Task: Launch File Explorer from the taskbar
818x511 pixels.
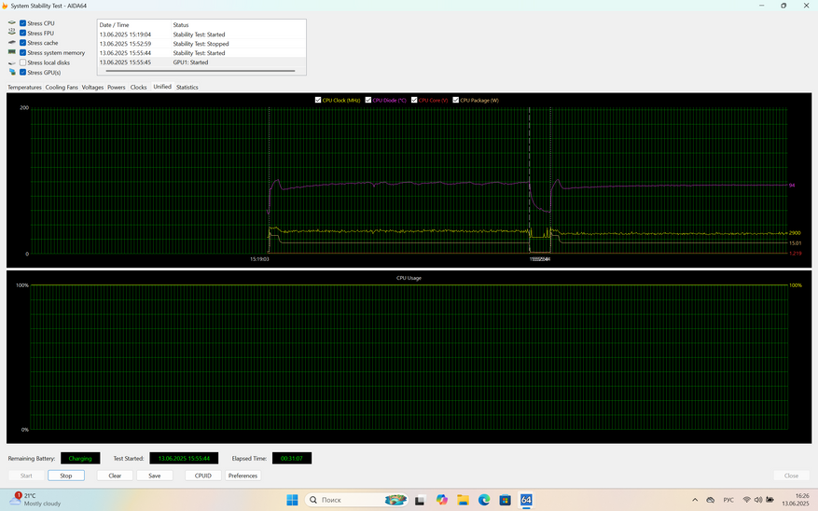Action: click(463, 500)
